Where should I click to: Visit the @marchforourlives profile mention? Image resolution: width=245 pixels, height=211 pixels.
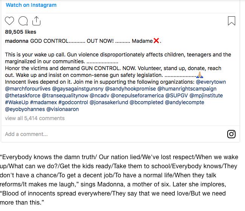(28, 89)
